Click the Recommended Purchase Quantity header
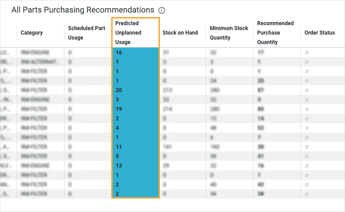The width and height of the screenshot is (345, 212). [x=275, y=33]
